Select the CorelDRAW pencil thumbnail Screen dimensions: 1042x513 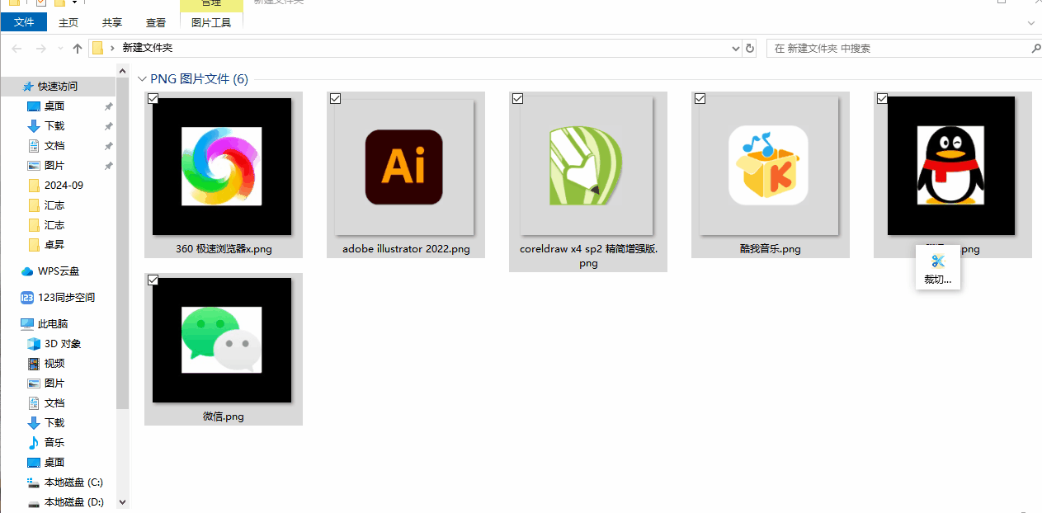(x=587, y=167)
